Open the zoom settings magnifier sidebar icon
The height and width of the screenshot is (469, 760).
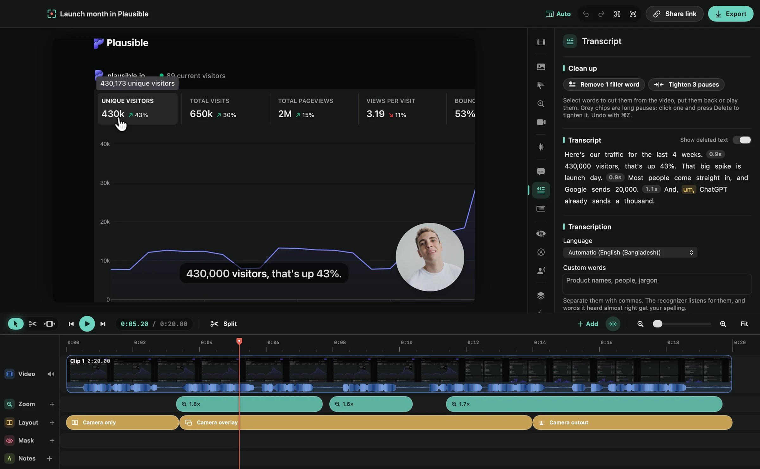(x=541, y=104)
